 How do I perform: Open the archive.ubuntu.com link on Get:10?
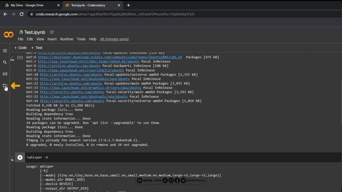[x=71, y=75]
